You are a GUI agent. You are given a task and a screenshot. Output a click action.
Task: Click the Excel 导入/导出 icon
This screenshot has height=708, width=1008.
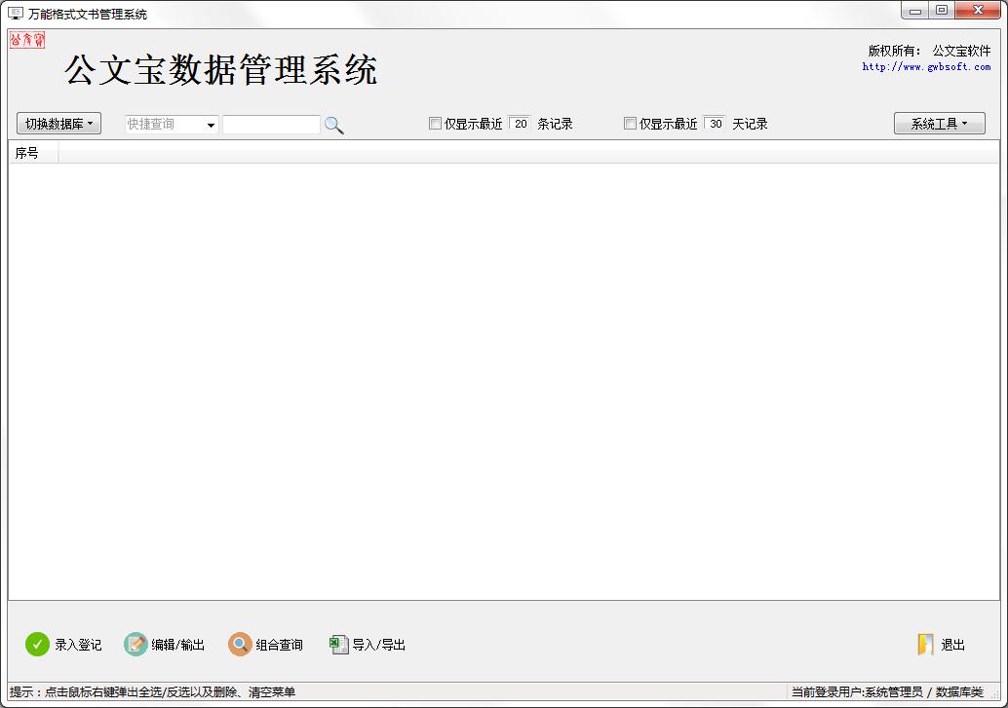pos(339,644)
